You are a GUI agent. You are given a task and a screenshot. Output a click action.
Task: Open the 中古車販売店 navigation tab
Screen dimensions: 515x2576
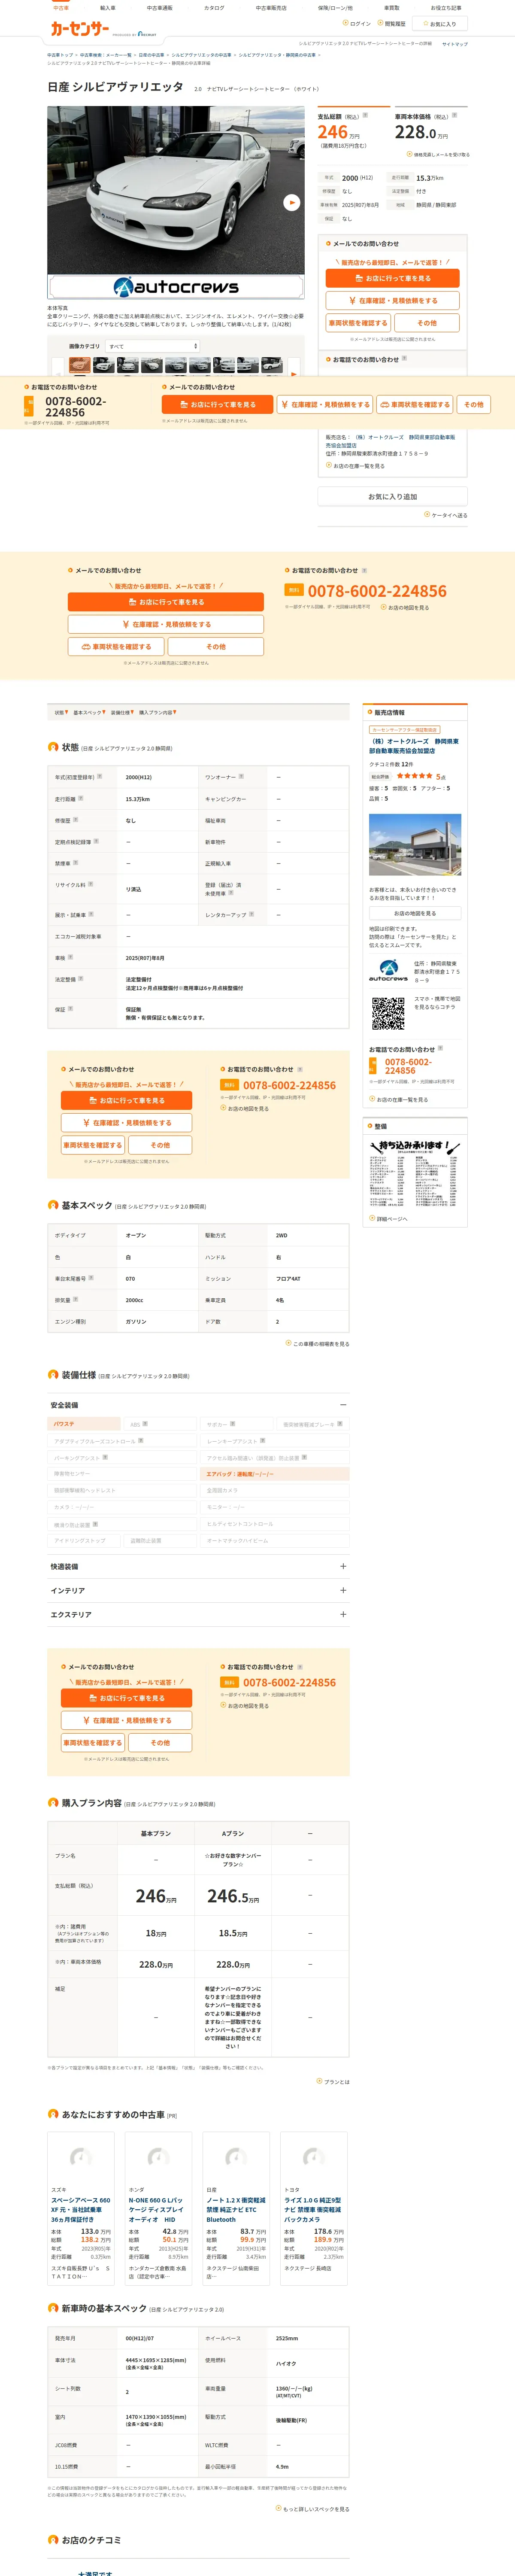pos(271,8)
